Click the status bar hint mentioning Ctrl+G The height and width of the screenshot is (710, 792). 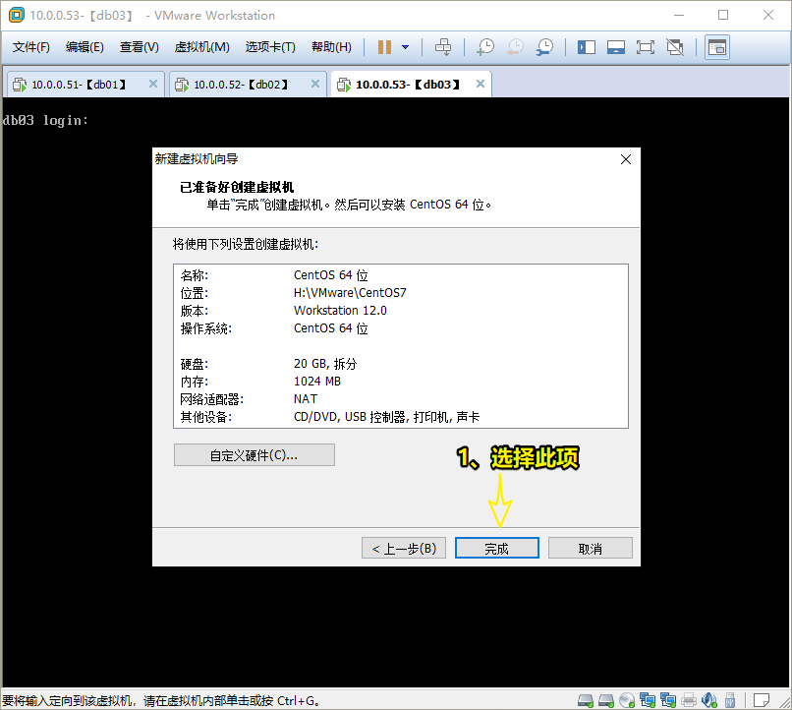tap(161, 701)
